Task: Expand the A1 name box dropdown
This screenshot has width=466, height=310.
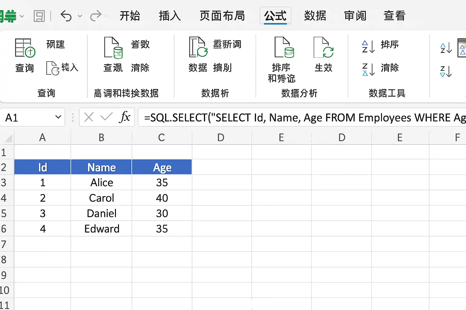Action: (x=58, y=117)
